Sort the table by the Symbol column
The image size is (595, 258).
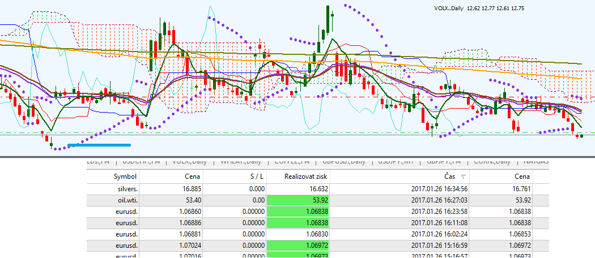113,177
